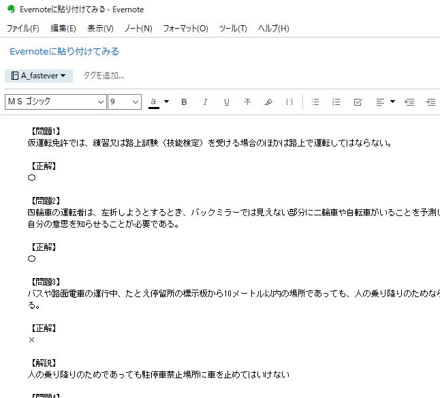Click the line starting 仮運転免許では
The height and width of the screenshot is (398, 440).
point(210,143)
